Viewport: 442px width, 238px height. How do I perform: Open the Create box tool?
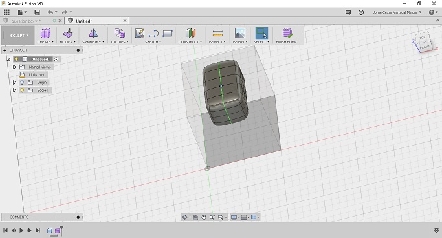45,33
